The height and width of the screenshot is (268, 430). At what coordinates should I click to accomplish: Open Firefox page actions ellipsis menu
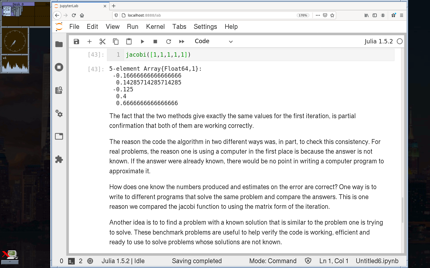pyautogui.click(x=318, y=15)
